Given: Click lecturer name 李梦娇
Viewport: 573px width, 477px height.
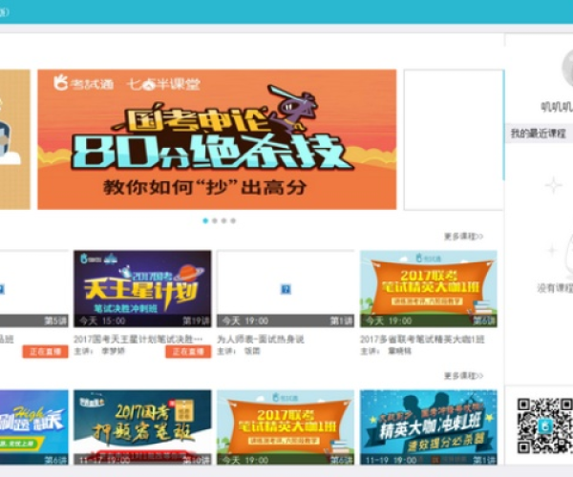Looking at the screenshot, I should (x=114, y=351).
